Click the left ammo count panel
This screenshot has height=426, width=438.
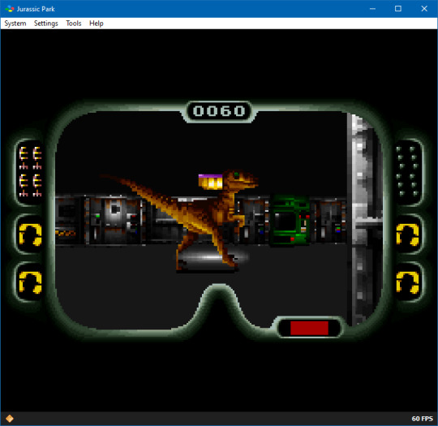[30, 171]
